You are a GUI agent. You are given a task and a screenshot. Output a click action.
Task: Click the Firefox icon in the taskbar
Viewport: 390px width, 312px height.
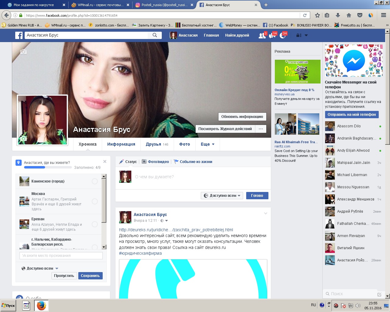(x=41, y=306)
